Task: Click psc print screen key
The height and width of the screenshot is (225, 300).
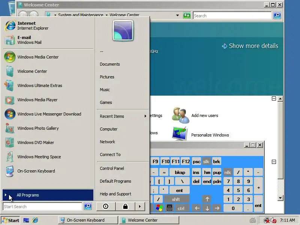Action: (x=196, y=162)
